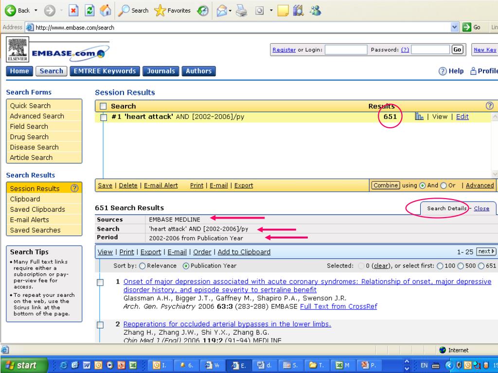Click Add to Clipboard link
The width and height of the screenshot is (498, 373).
(x=244, y=252)
